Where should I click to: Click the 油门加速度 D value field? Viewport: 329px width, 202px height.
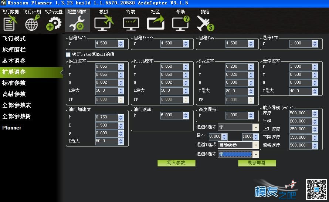106,133
